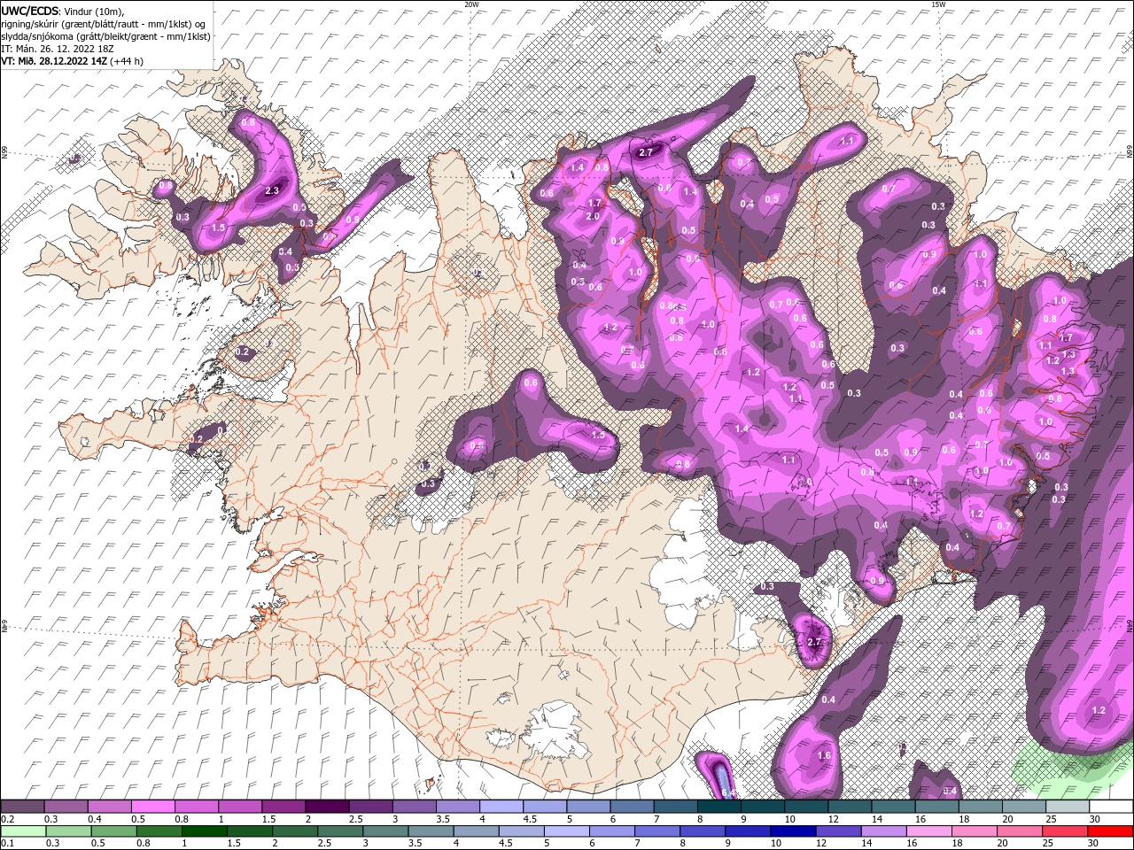This screenshot has width=1134, height=850.
Task: Click the 3.5 label under the upper legend row
Action: click(x=442, y=819)
